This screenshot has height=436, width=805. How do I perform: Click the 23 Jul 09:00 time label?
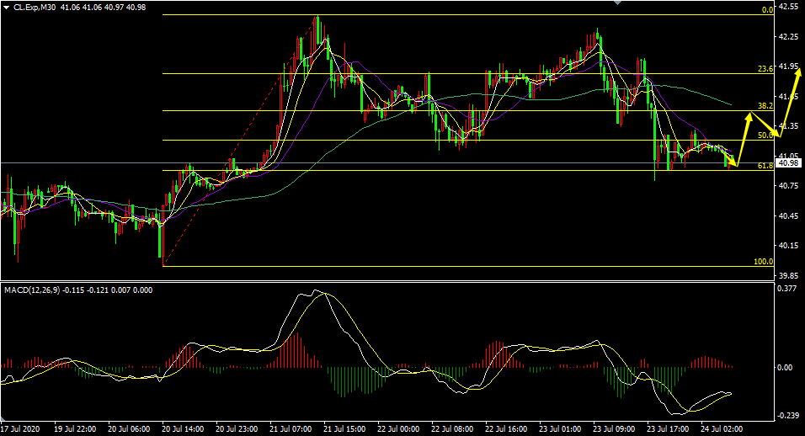click(614, 428)
